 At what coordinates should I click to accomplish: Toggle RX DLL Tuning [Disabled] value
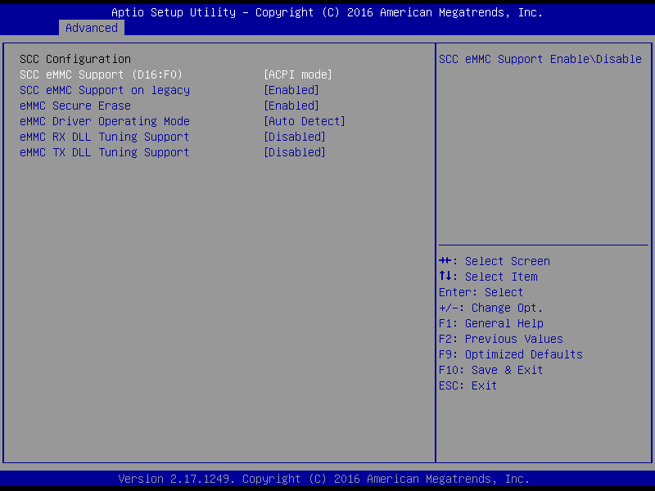[295, 137]
